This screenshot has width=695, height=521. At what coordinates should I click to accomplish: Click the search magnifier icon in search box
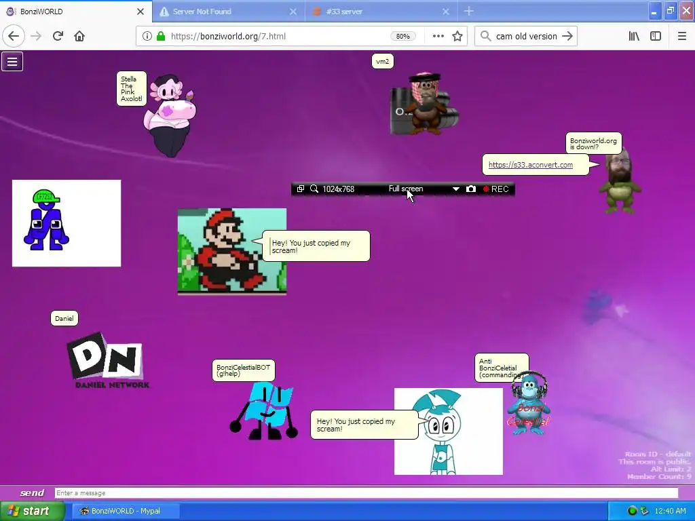point(486,37)
